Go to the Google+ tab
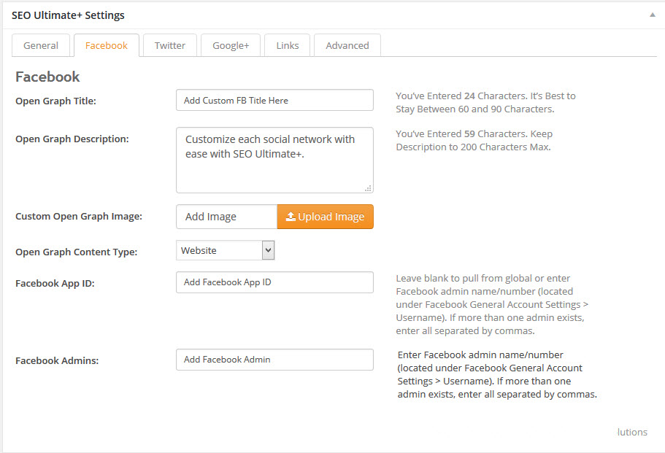 (x=231, y=45)
